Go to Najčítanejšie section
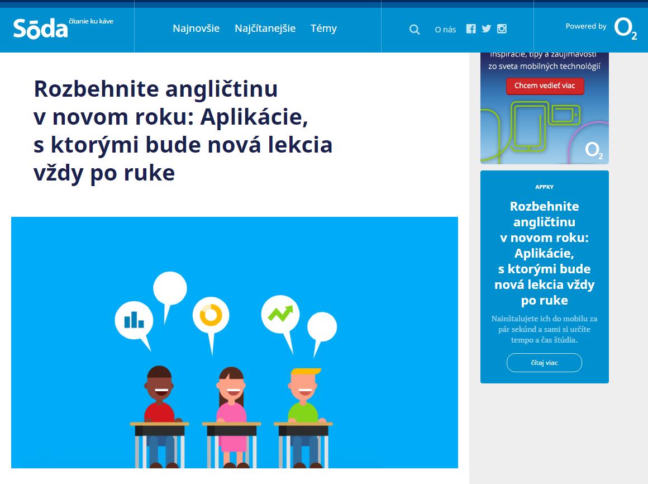The image size is (648, 484). (x=265, y=29)
